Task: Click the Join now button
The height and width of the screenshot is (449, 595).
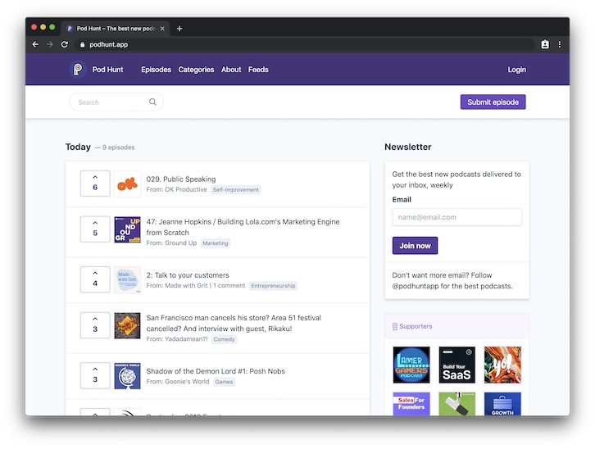Action: click(x=415, y=246)
